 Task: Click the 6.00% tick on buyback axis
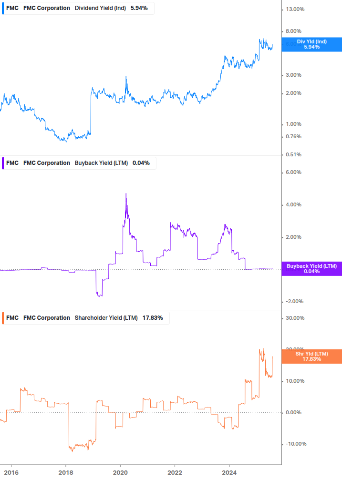click(x=293, y=172)
